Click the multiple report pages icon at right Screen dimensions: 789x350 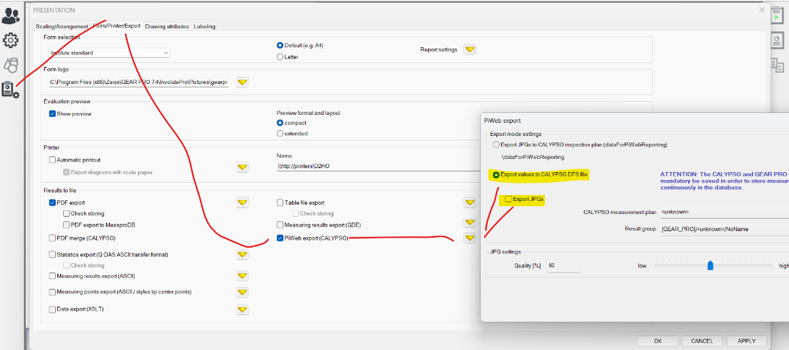click(x=777, y=64)
